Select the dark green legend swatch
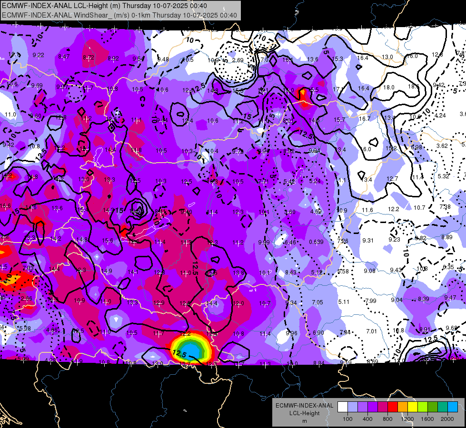Image resolution: width=466 pixels, height=428 pixels. point(433,407)
